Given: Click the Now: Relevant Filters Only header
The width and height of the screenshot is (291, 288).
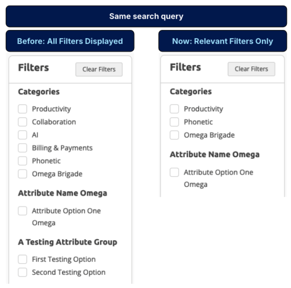Looking at the screenshot, I should 222,41.
